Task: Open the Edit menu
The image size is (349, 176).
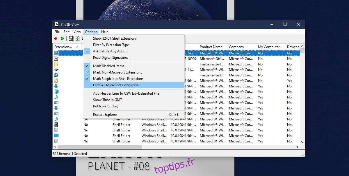Action: 67,32
